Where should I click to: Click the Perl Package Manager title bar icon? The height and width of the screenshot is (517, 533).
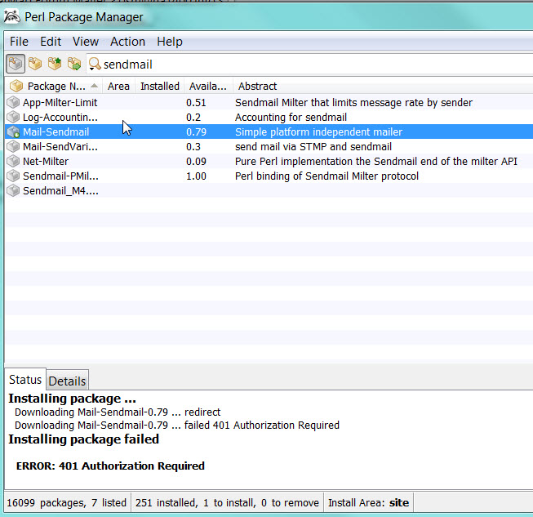11,17
